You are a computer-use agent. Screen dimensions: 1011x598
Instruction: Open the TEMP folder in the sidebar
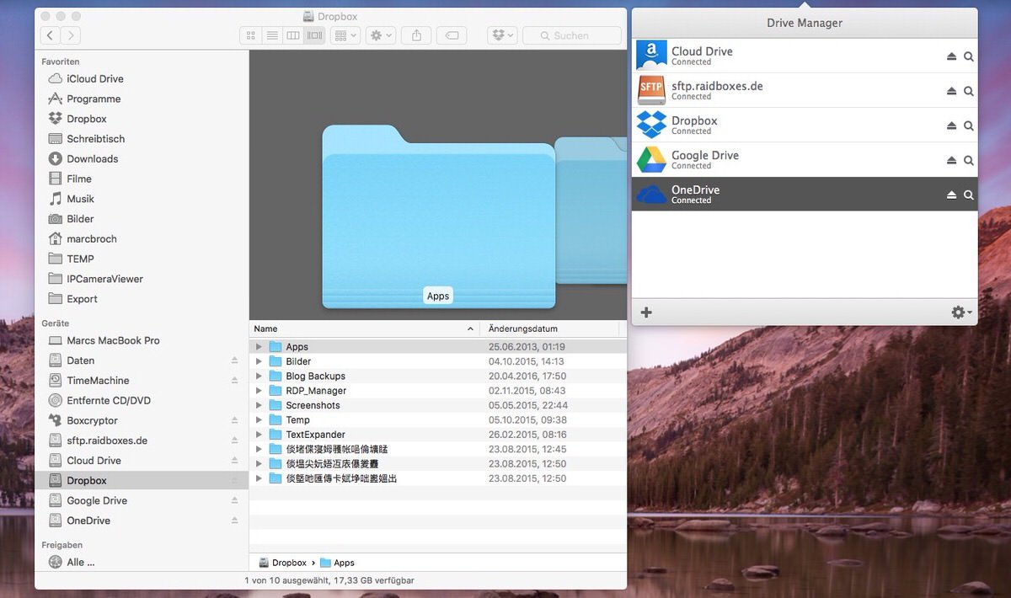click(81, 259)
